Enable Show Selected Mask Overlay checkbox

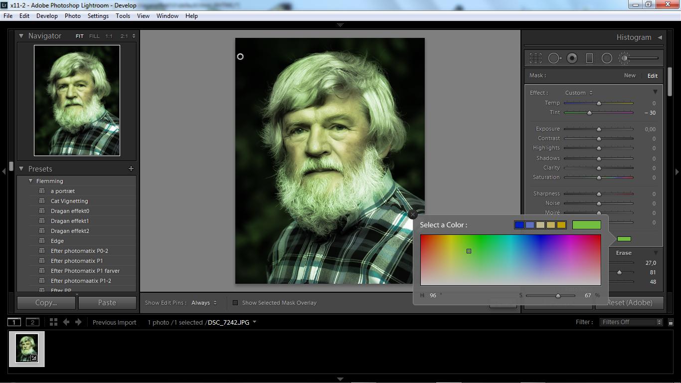click(236, 303)
